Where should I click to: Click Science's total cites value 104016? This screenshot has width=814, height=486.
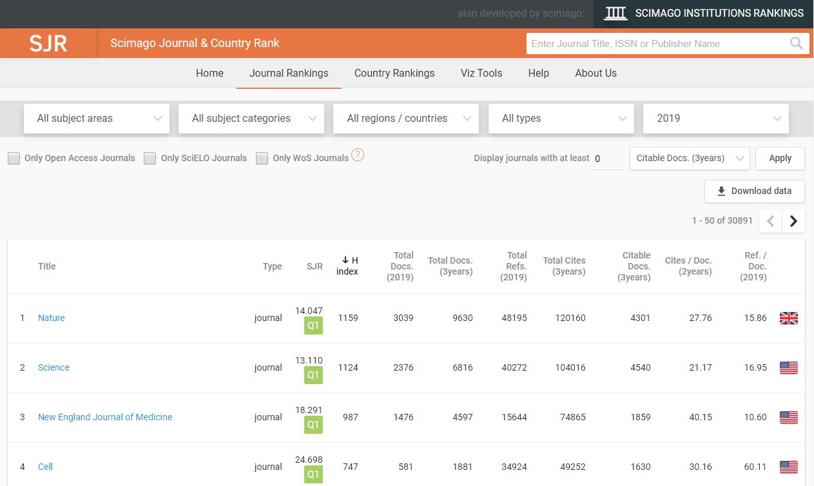(x=570, y=367)
